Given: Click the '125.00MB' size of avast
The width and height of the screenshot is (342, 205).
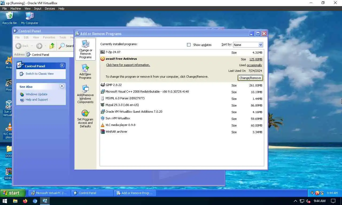Looking at the screenshot, I should coord(256,59).
